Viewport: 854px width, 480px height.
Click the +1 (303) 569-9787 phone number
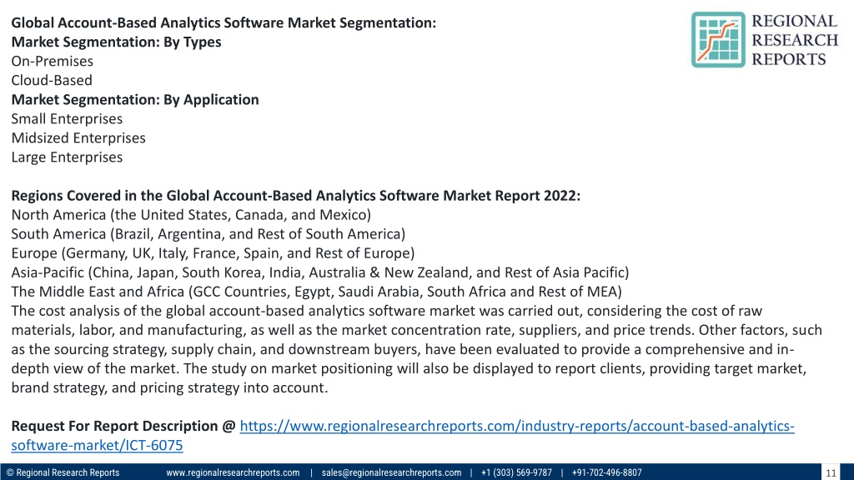[x=516, y=472]
